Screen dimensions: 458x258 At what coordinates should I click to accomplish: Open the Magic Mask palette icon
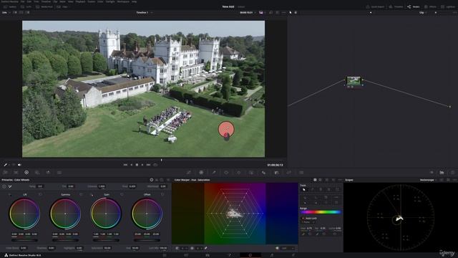(x=251, y=173)
